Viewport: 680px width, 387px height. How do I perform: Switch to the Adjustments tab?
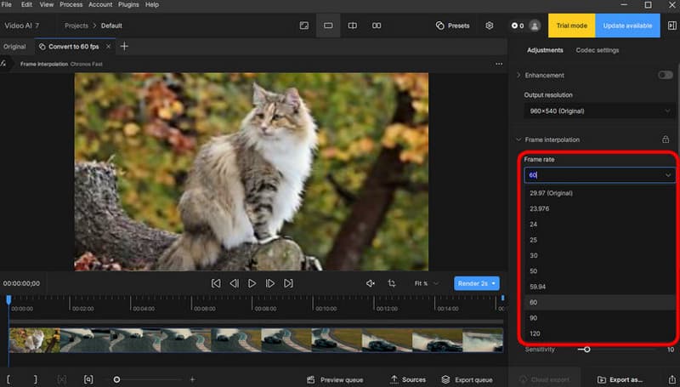(x=545, y=50)
